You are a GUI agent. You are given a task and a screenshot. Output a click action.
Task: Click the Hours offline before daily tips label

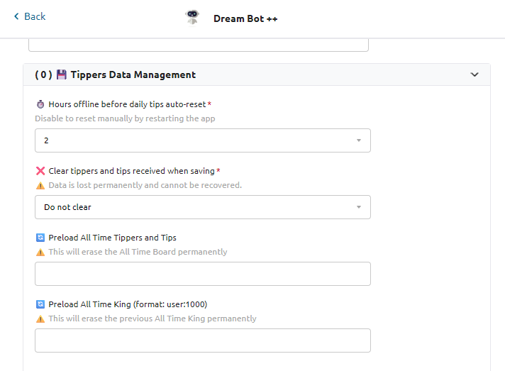127,104
